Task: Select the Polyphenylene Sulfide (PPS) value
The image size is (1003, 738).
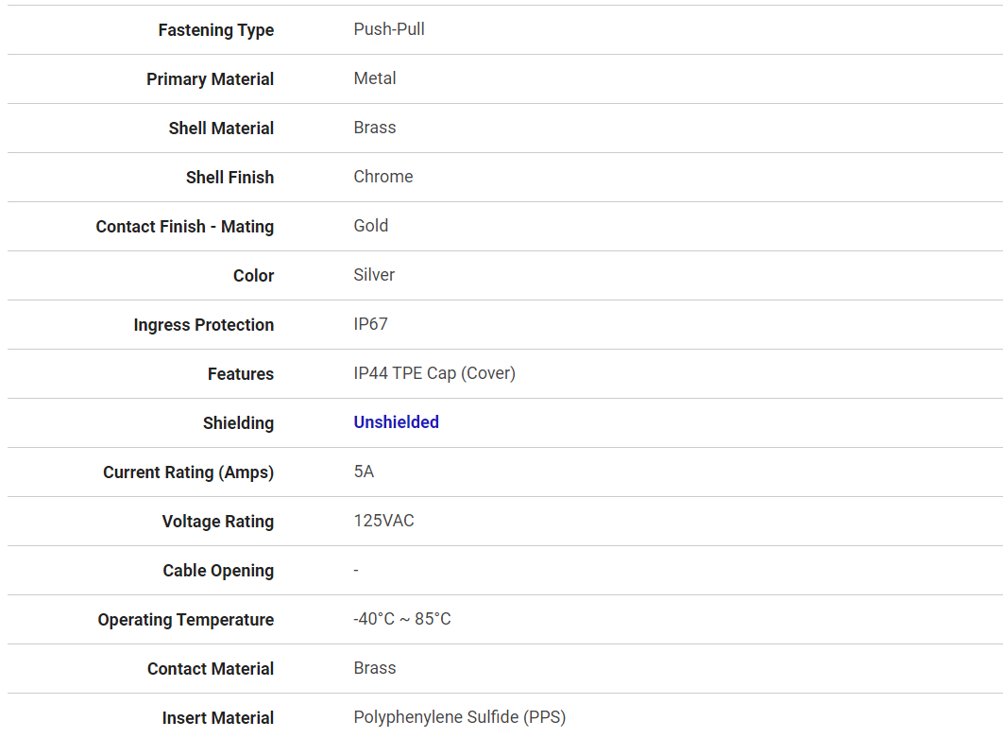Action: (x=460, y=717)
